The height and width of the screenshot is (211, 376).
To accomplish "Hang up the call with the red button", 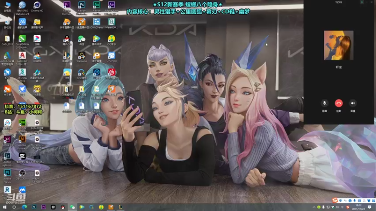I will point(338,103).
